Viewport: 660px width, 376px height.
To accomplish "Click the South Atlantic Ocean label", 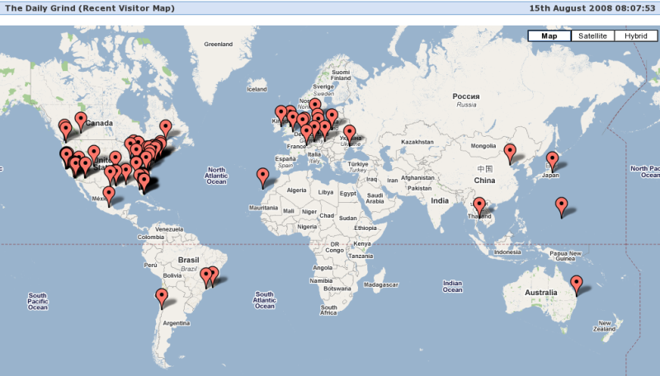I will point(264,300).
